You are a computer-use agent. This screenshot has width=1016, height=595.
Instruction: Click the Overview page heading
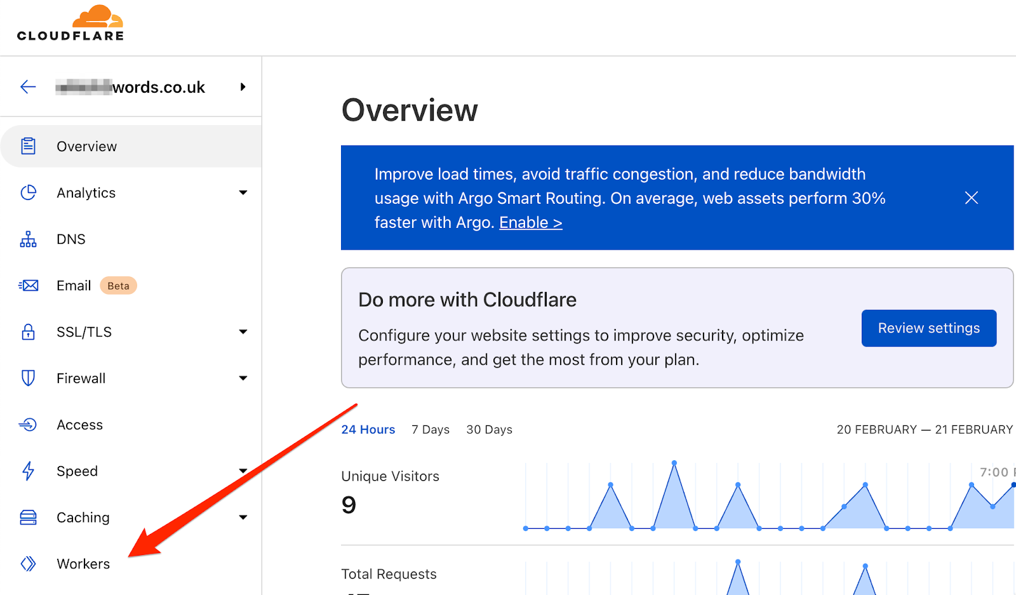pos(410,110)
